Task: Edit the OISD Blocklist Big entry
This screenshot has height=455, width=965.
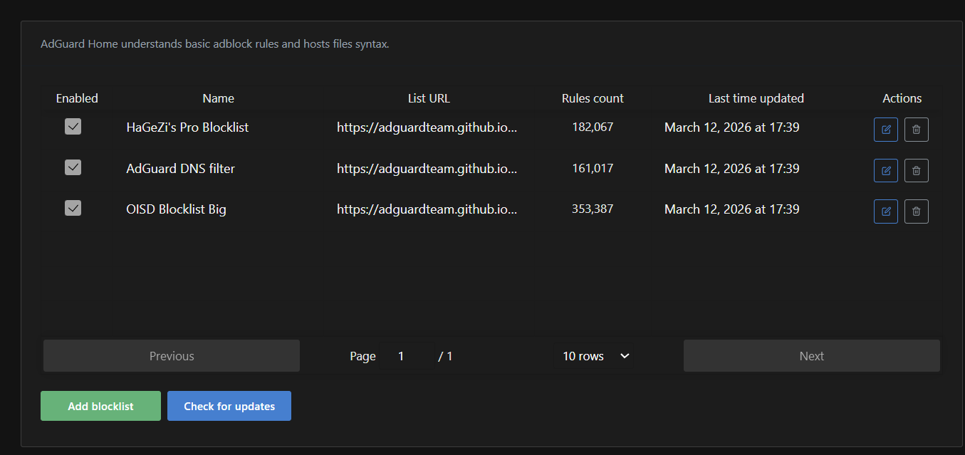Action: (886, 211)
